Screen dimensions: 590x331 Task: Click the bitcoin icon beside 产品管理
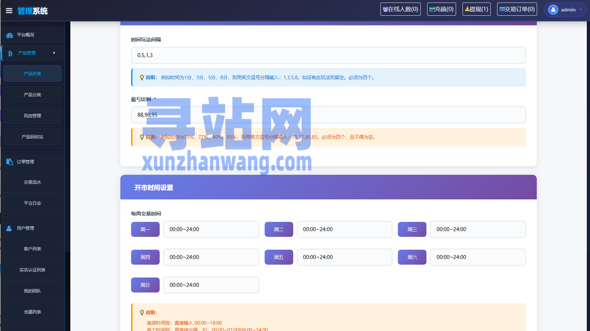click(10, 53)
